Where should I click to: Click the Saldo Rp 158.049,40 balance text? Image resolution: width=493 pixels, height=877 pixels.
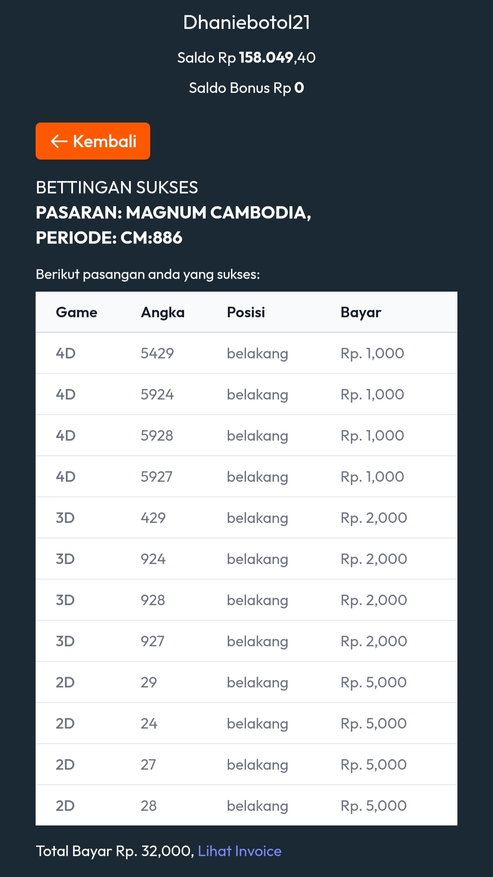pos(246,58)
